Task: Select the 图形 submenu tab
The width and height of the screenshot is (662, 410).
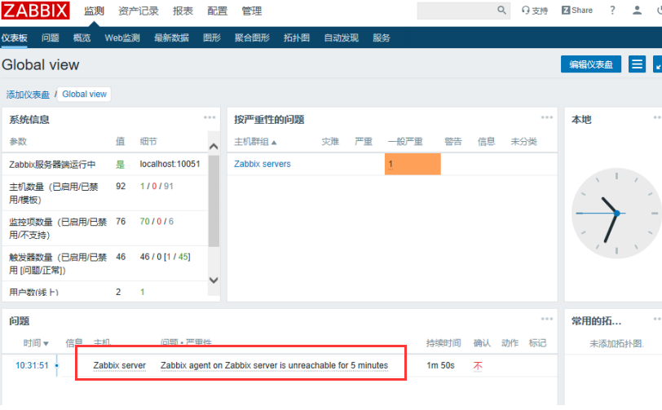Action: [x=211, y=37]
